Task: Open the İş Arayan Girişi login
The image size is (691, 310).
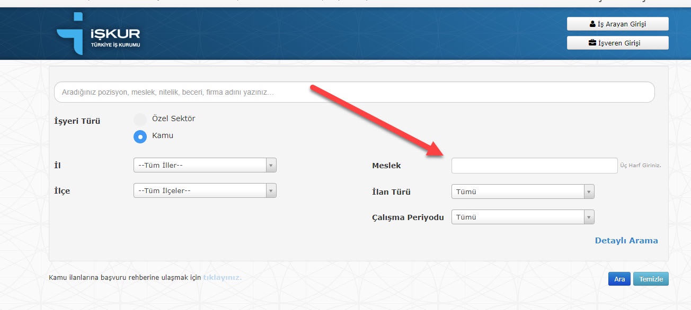Action: click(617, 24)
